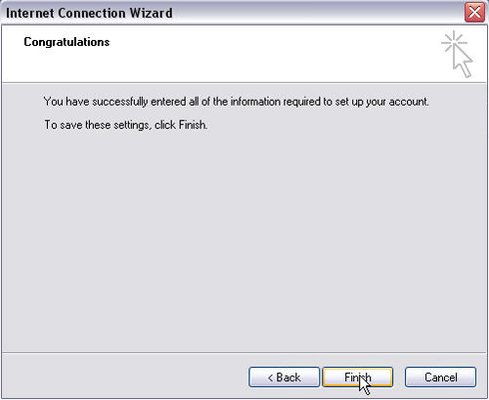Click the left chevron on the Back button
This screenshot has height=400, width=489.
pyautogui.click(x=270, y=378)
